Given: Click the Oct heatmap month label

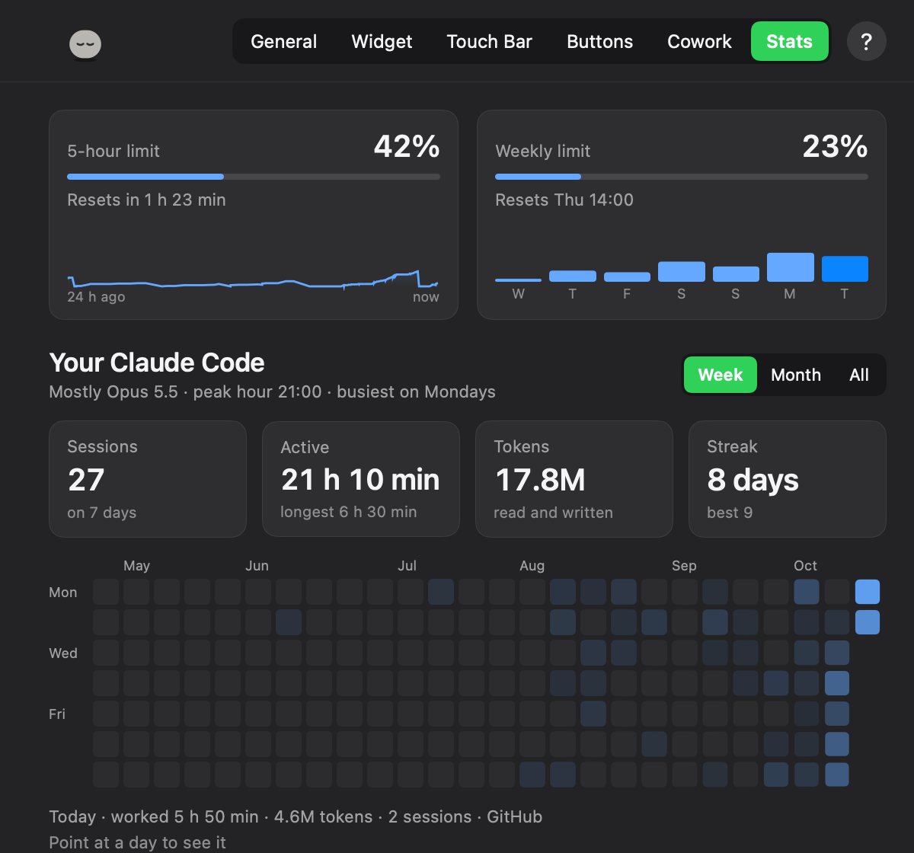Looking at the screenshot, I should click(805, 566).
